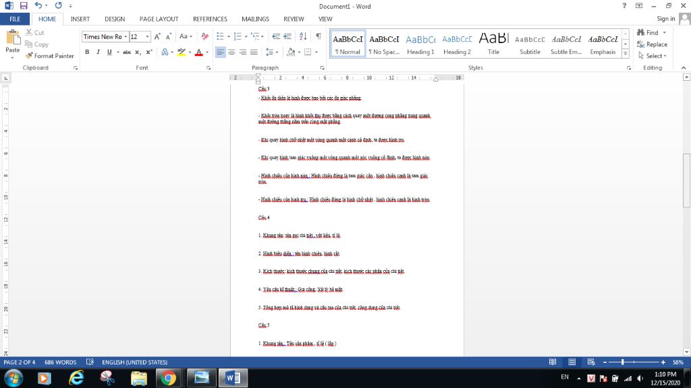Screen dimensions: 691x388
Task: Toggle Strikethrough formatting
Action: pos(127,52)
